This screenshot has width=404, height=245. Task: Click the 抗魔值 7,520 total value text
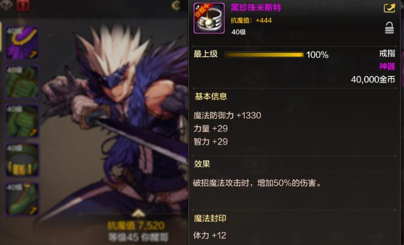[136, 226]
